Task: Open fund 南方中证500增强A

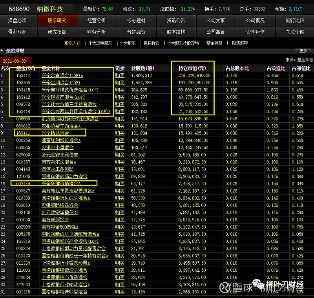Action: coord(60,227)
